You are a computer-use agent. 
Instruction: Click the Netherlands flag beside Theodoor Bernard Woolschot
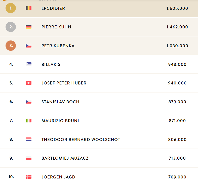28,139
